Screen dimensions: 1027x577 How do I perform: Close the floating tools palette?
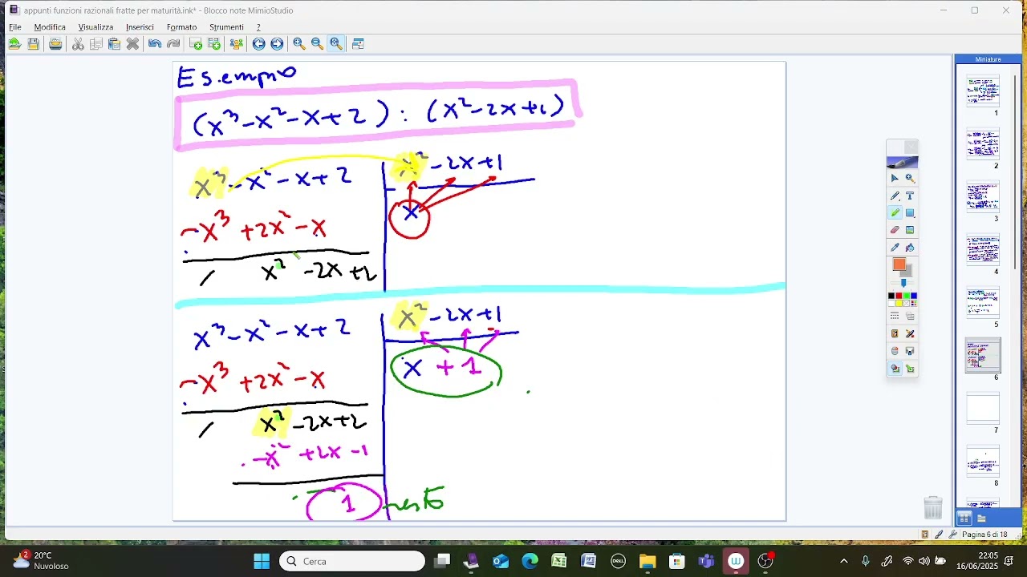coord(911,147)
